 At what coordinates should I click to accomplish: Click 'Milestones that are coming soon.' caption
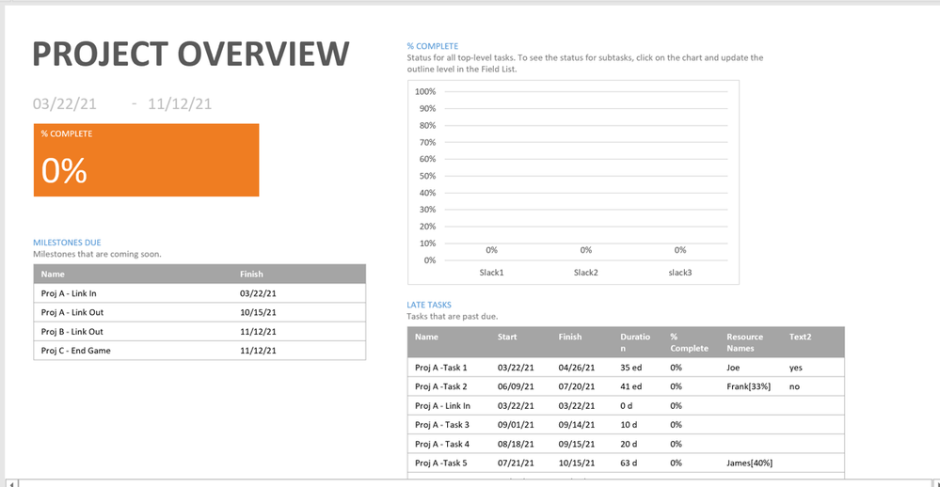(97, 254)
